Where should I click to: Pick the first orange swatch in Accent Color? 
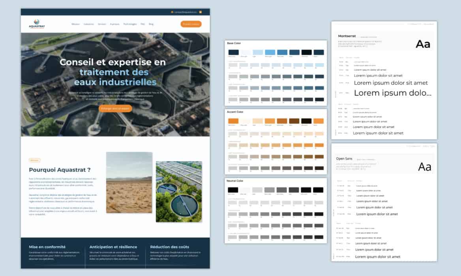(233, 121)
